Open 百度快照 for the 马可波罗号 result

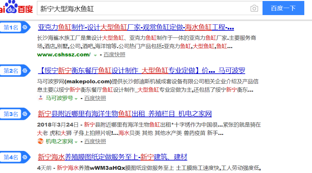tap(95, 98)
